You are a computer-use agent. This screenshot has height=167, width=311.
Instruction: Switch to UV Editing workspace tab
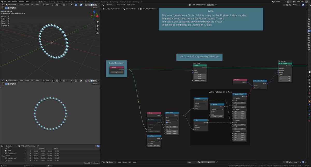[69, 2]
